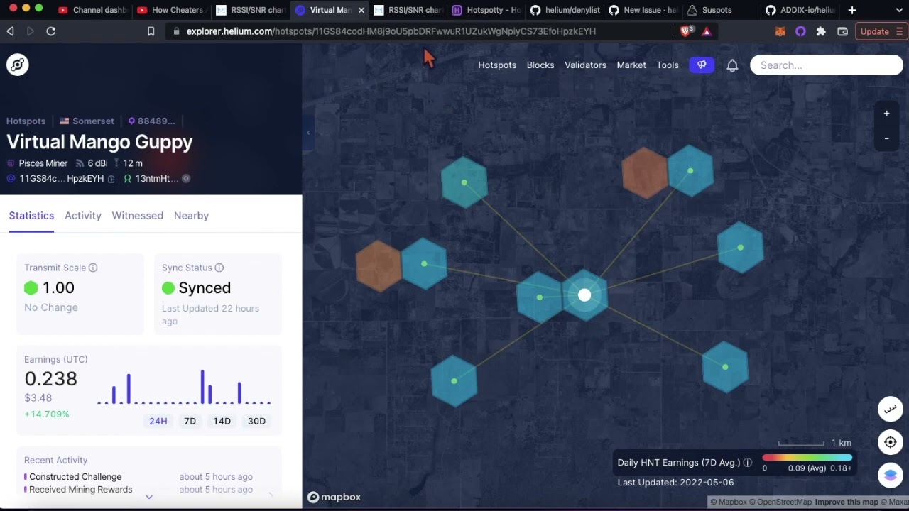
Task: Select the 24H earnings range
Action: point(158,421)
